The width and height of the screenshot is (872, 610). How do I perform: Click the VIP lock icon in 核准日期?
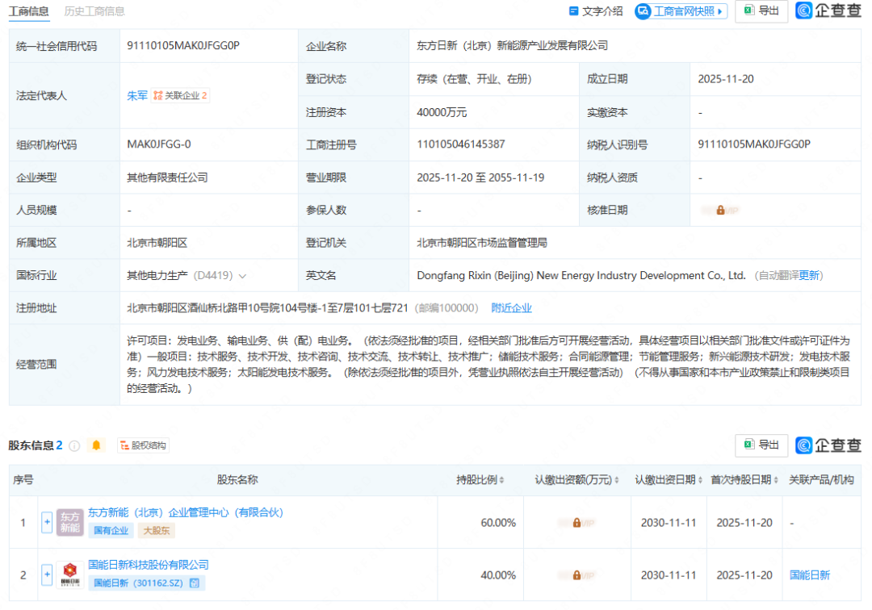click(x=720, y=210)
